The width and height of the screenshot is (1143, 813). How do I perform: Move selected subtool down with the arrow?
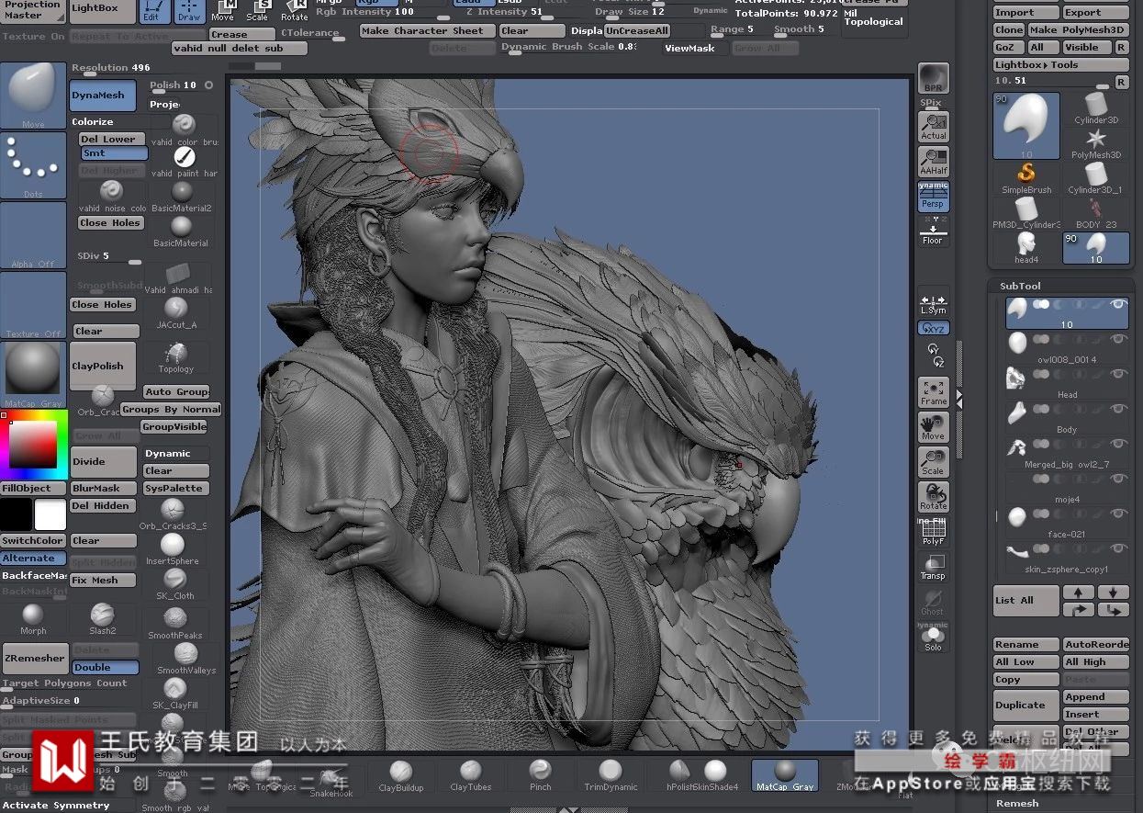point(1114,593)
